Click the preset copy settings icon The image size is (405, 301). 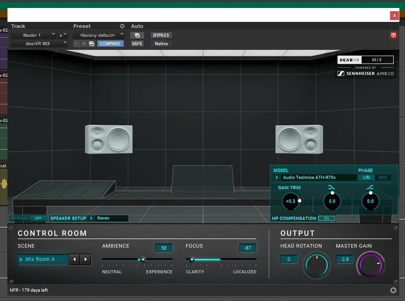pos(91,44)
